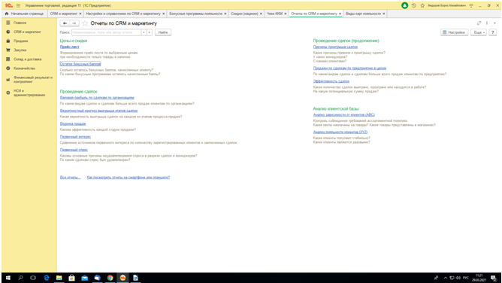The height and width of the screenshot is (283, 502).
Task: Open the Mail app from the taskbar
Action: [x=84, y=278]
